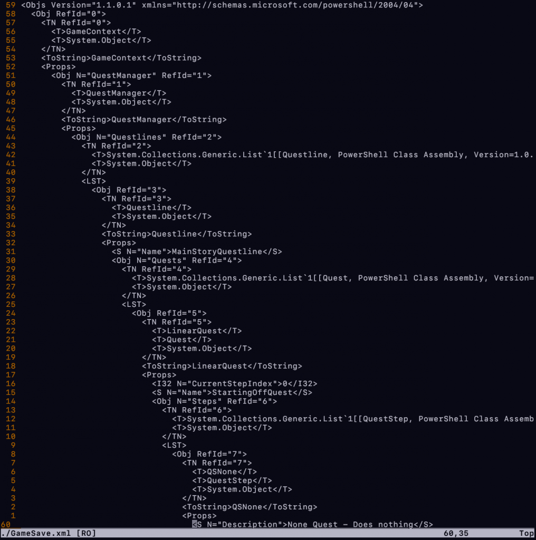Image resolution: width=536 pixels, height=540 pixels.
Task: Place cursor on <ToString>Questline</ToString> text
Action: [x=177, y=234]
